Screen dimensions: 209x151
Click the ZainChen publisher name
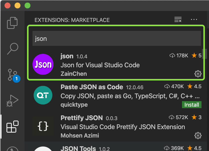(74, 74)
